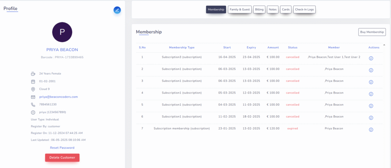View the Check-In Logs tab
The width and height of the screenshot is (391, 168).
point(304,10)
